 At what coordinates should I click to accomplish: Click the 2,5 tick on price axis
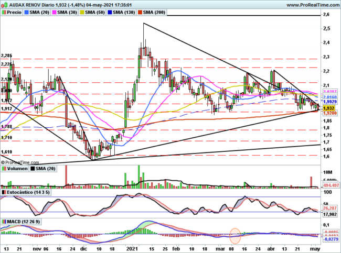pyautogui.click(x=327, y=29)
